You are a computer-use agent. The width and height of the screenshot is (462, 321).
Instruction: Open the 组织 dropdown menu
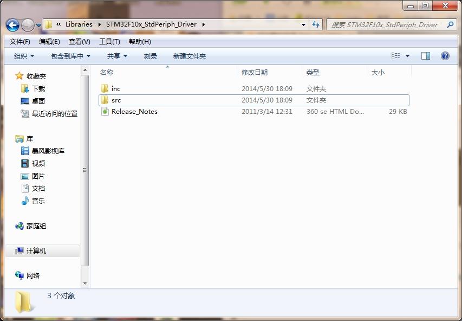tap(24, 56)
